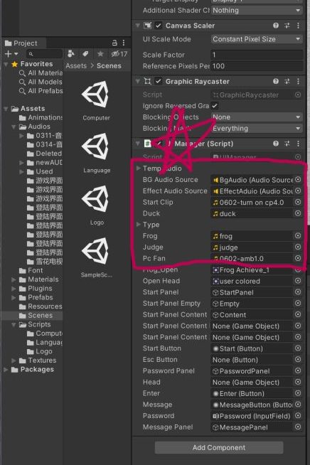
Task: Open Canvas Scaler three-dot options menu
Action: click(x=298, y=26)
